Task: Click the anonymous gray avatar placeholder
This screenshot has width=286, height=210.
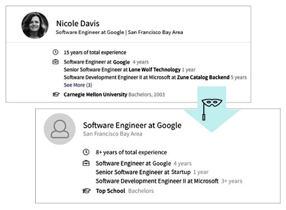Action: 60,129
